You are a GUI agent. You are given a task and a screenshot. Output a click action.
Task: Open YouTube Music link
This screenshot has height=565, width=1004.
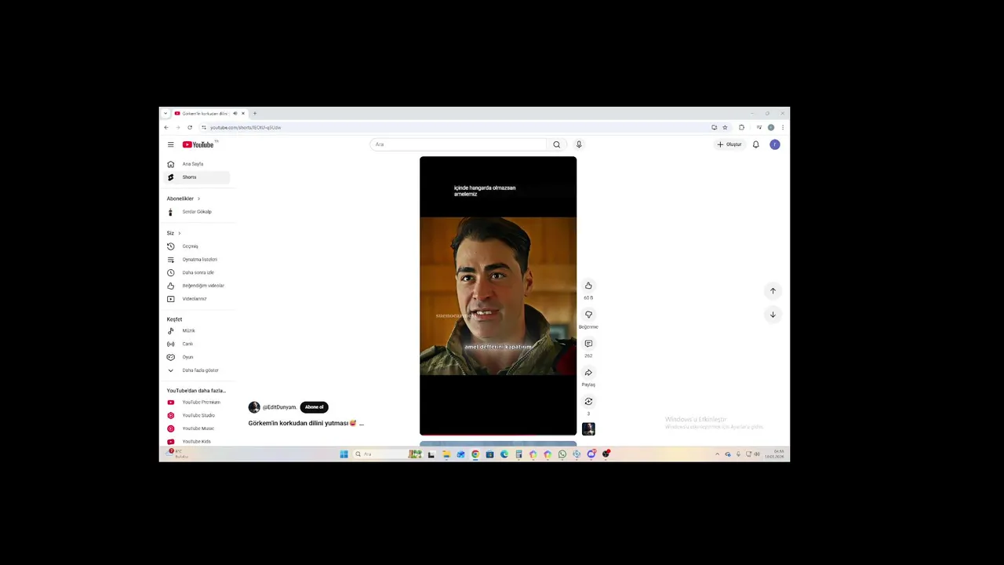197,428
